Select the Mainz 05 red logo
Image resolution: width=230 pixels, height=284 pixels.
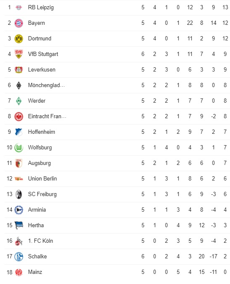pos(18,272)
